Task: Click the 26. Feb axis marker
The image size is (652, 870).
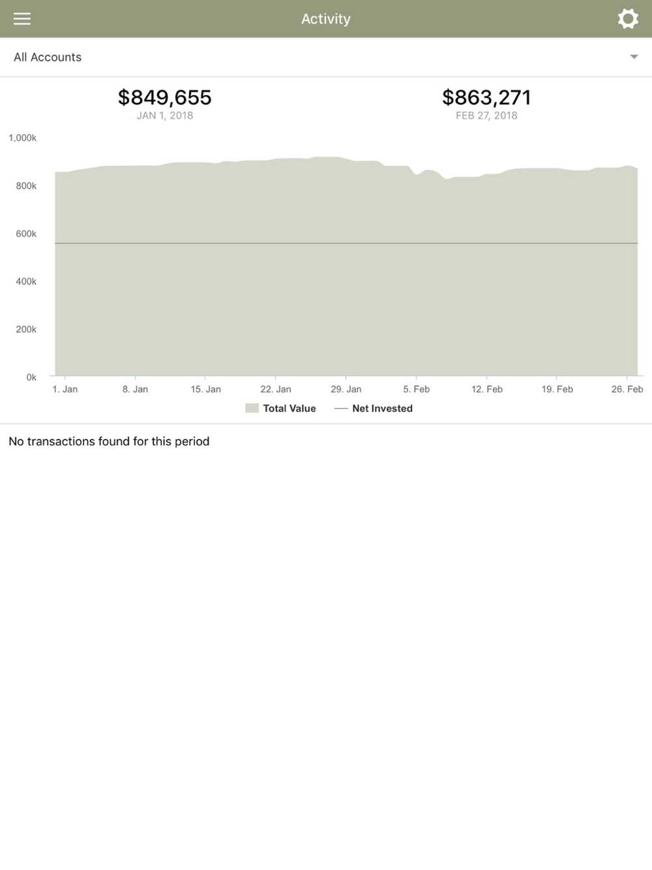Action: [x=627, y=389]
